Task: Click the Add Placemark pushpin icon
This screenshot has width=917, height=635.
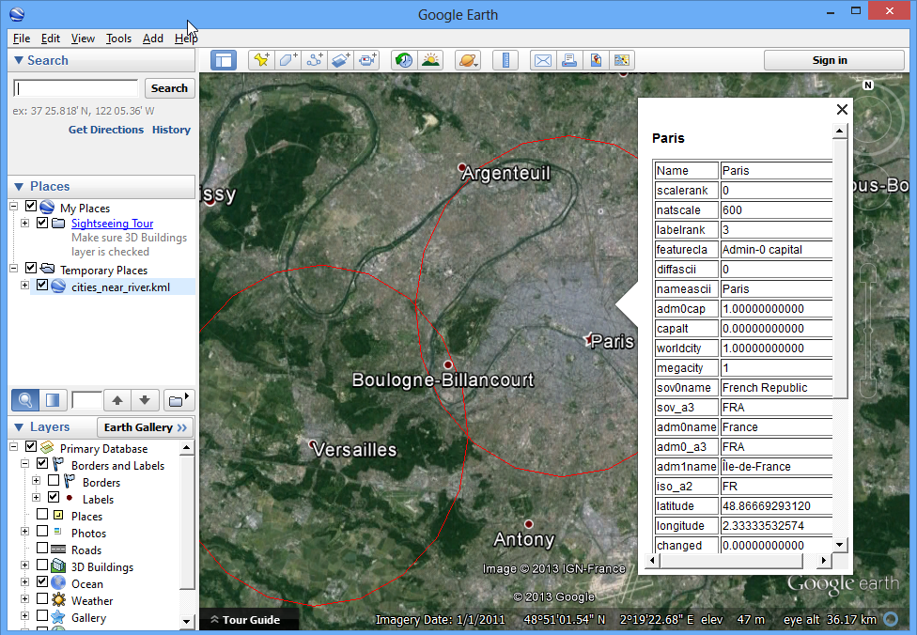Action: (261, 60)
